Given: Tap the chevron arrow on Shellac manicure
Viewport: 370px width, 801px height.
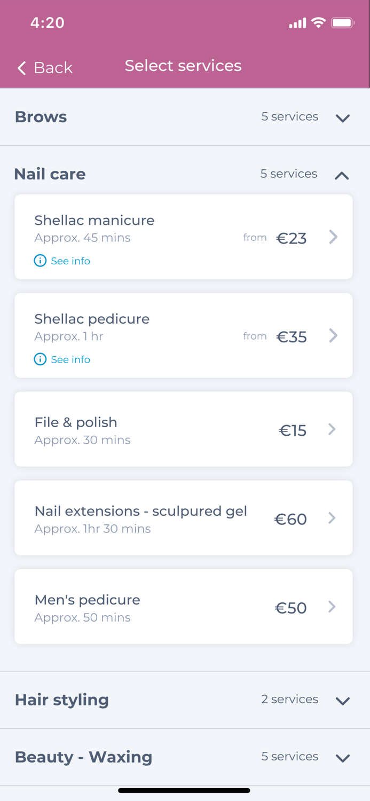Looking at the screenshot, I should click(x=333, y=237).
